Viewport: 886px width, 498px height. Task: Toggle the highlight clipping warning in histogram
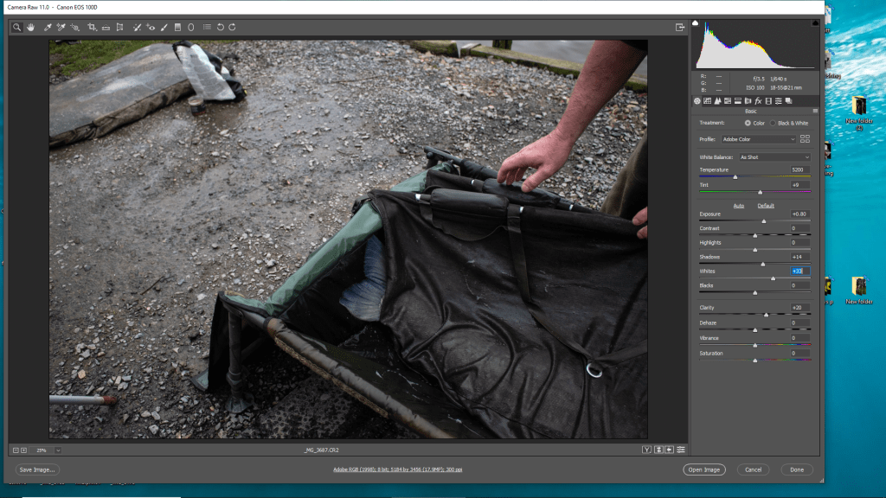814,23
